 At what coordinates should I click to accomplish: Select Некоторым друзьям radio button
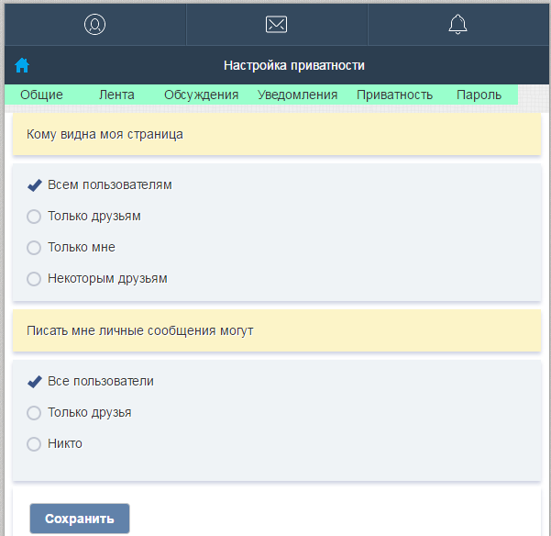[x=34, y=279]
